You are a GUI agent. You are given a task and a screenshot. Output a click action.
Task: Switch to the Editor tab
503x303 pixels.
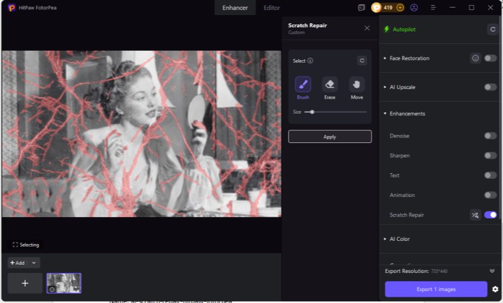pos(272,8)
